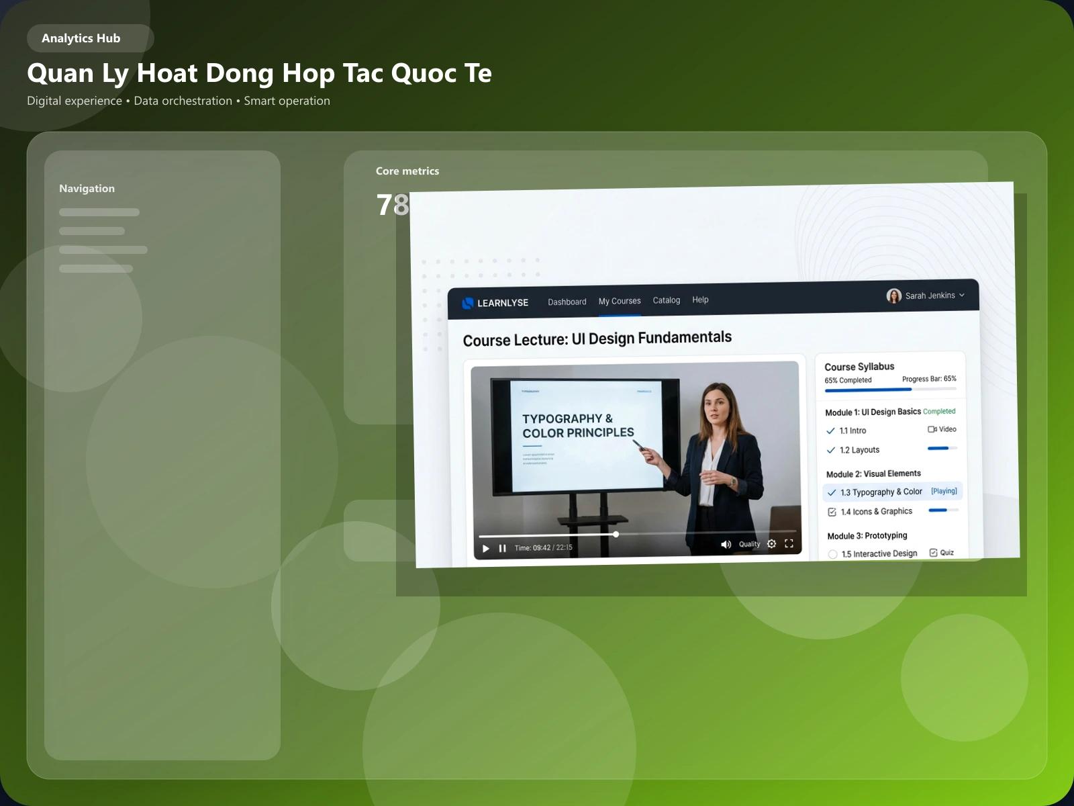Open the 1.1 Intro lesson
Screen dimensions: 1074x806
click(x=852, y=431)
